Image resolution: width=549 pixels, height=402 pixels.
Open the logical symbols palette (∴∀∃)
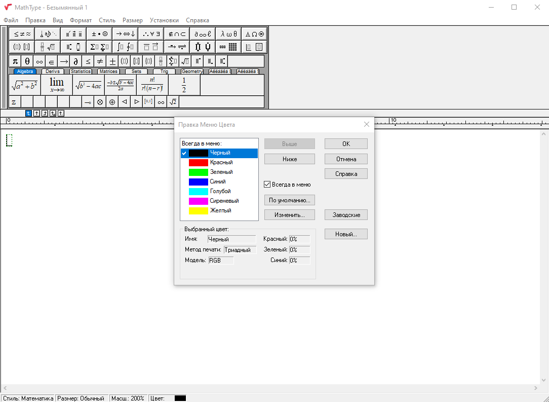coord(151,34)
